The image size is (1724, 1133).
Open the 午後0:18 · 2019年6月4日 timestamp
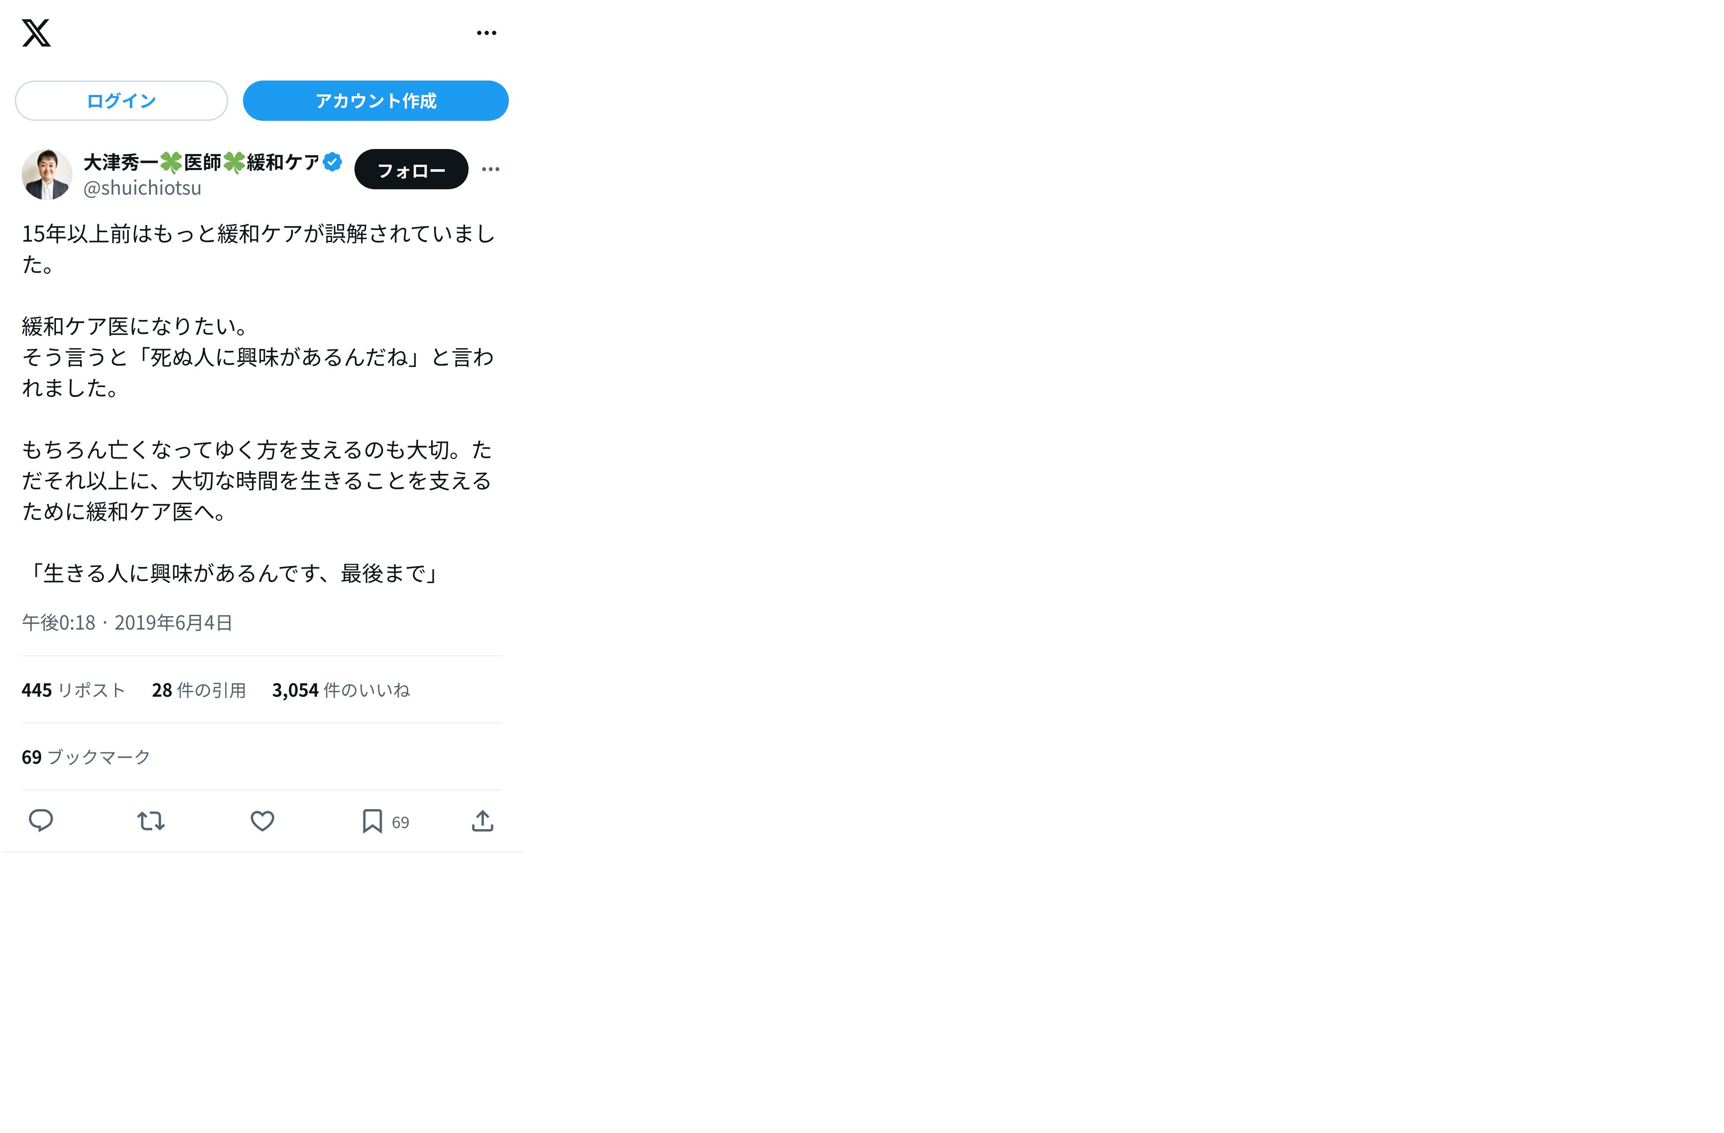127,623
